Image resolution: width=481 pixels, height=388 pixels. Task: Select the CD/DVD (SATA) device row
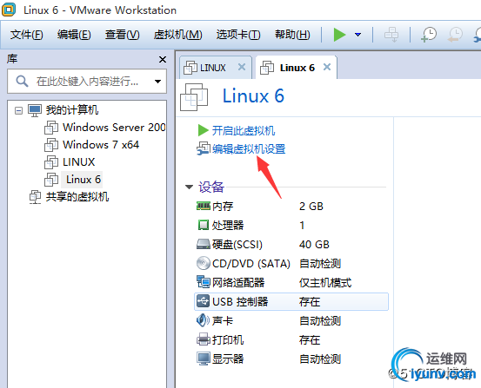coord(291,263)
